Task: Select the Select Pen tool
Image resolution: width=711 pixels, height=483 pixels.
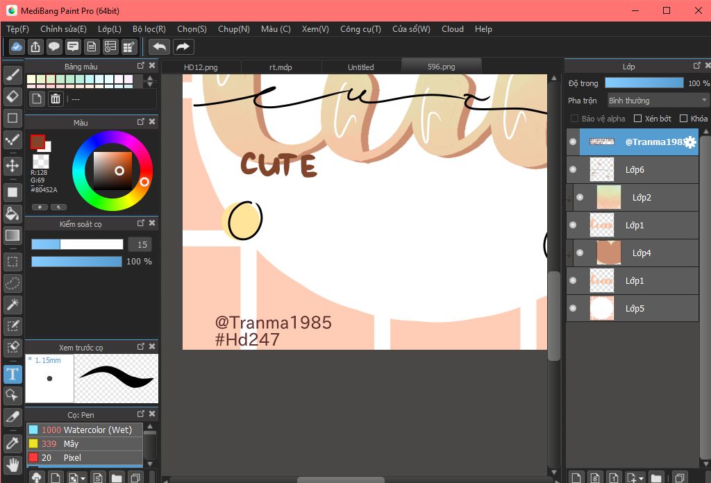Action: click(x=12, y=325)
